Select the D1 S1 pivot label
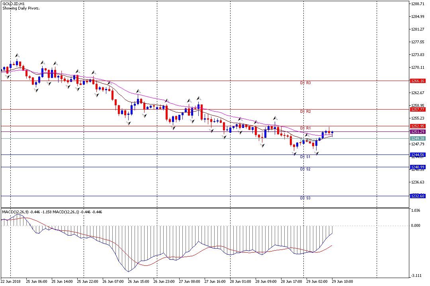Screen dimensions: 430x286 tap(305, 157)
